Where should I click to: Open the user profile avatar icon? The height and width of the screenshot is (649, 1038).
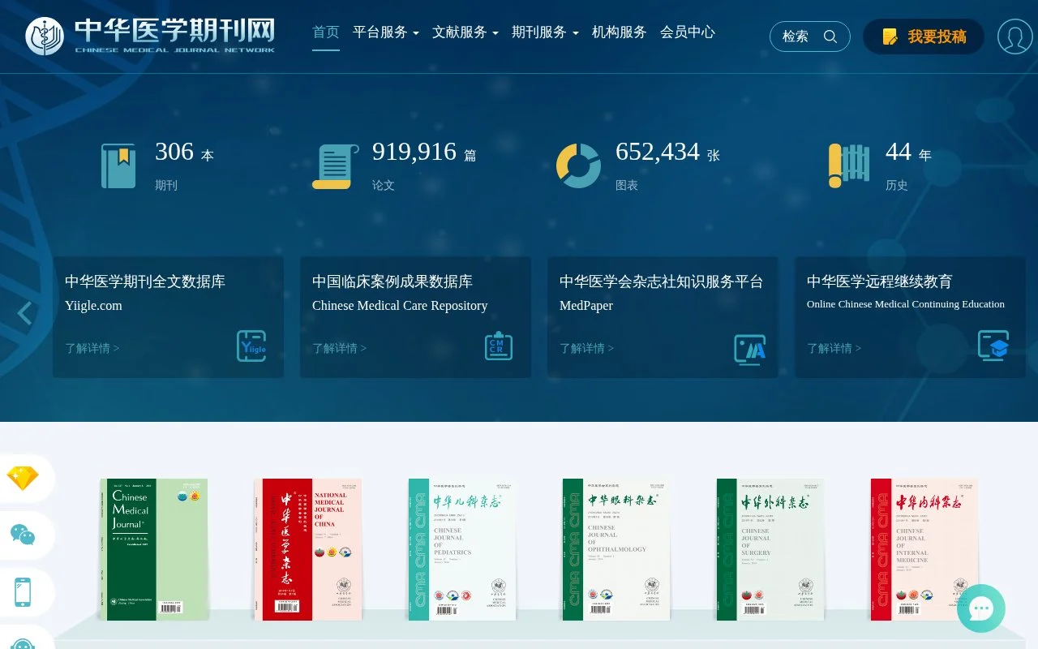[1014, 37]
